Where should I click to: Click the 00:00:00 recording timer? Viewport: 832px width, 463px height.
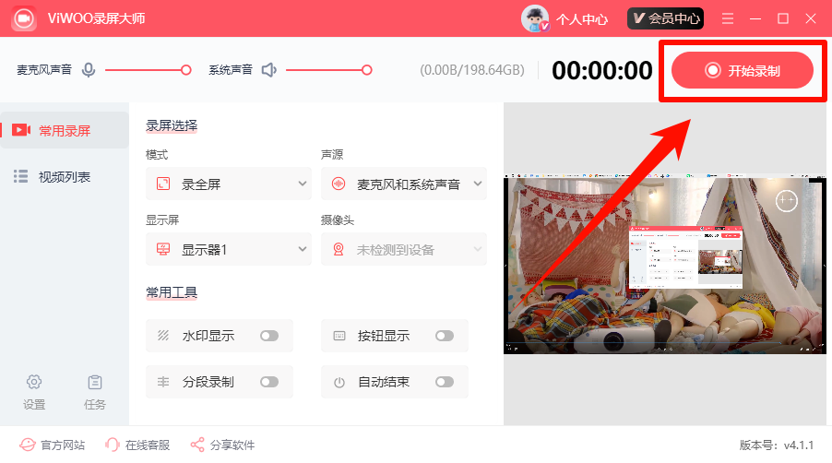pos(601,70)
